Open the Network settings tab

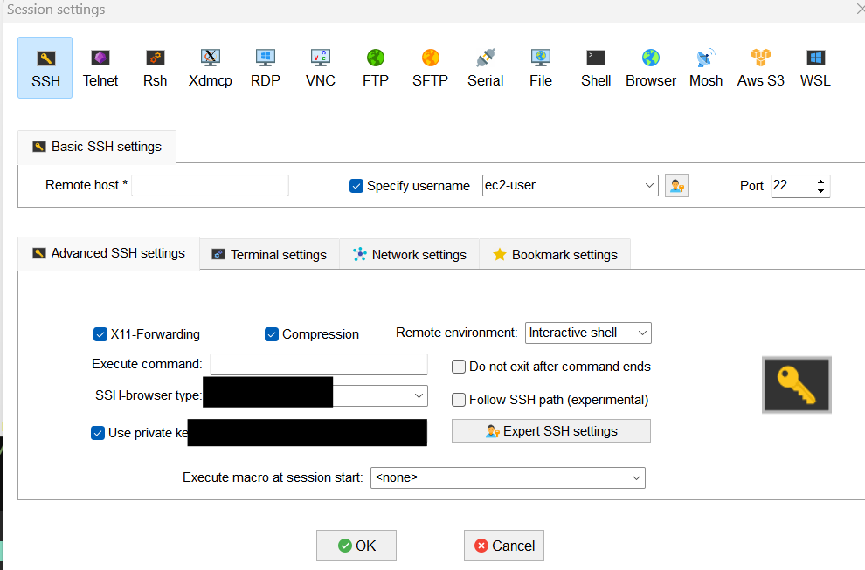point(409,255)
